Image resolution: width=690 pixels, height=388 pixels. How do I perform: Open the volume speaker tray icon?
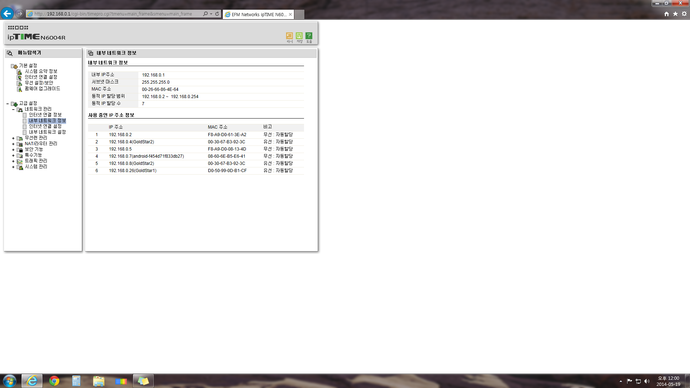click(x=647, y=381)
